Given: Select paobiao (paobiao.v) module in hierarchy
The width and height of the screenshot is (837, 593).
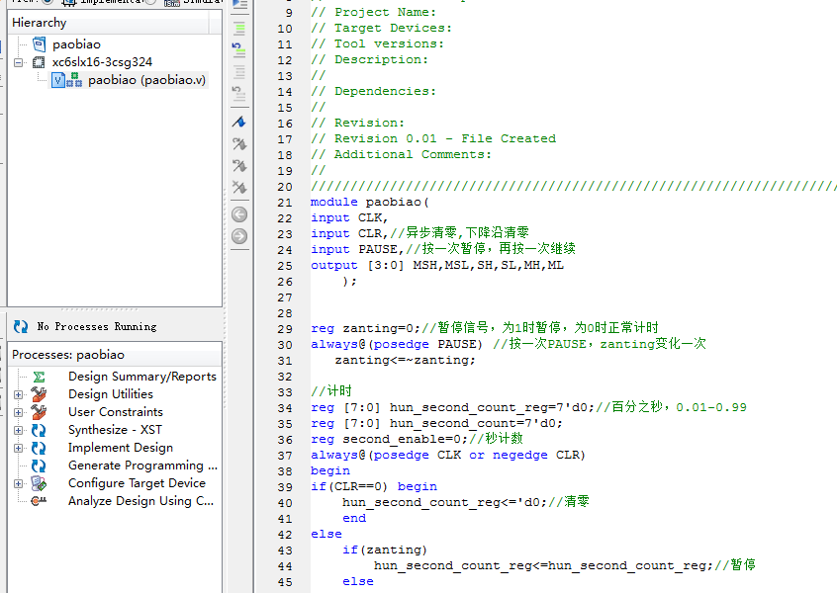Looking at the screenshot, I should coord(146,80).
